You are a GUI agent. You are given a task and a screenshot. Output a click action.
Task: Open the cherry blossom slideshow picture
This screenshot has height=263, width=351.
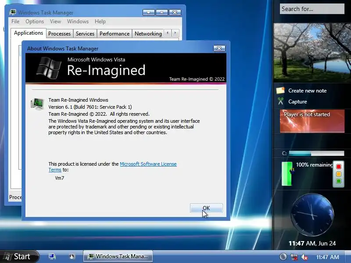coord(312,52)
